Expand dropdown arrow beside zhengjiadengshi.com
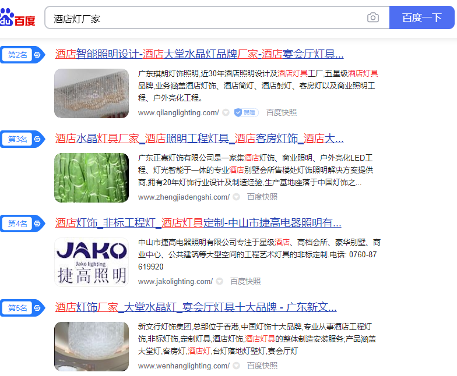Viewport: 457px width, 376px height. pos(237,197)
